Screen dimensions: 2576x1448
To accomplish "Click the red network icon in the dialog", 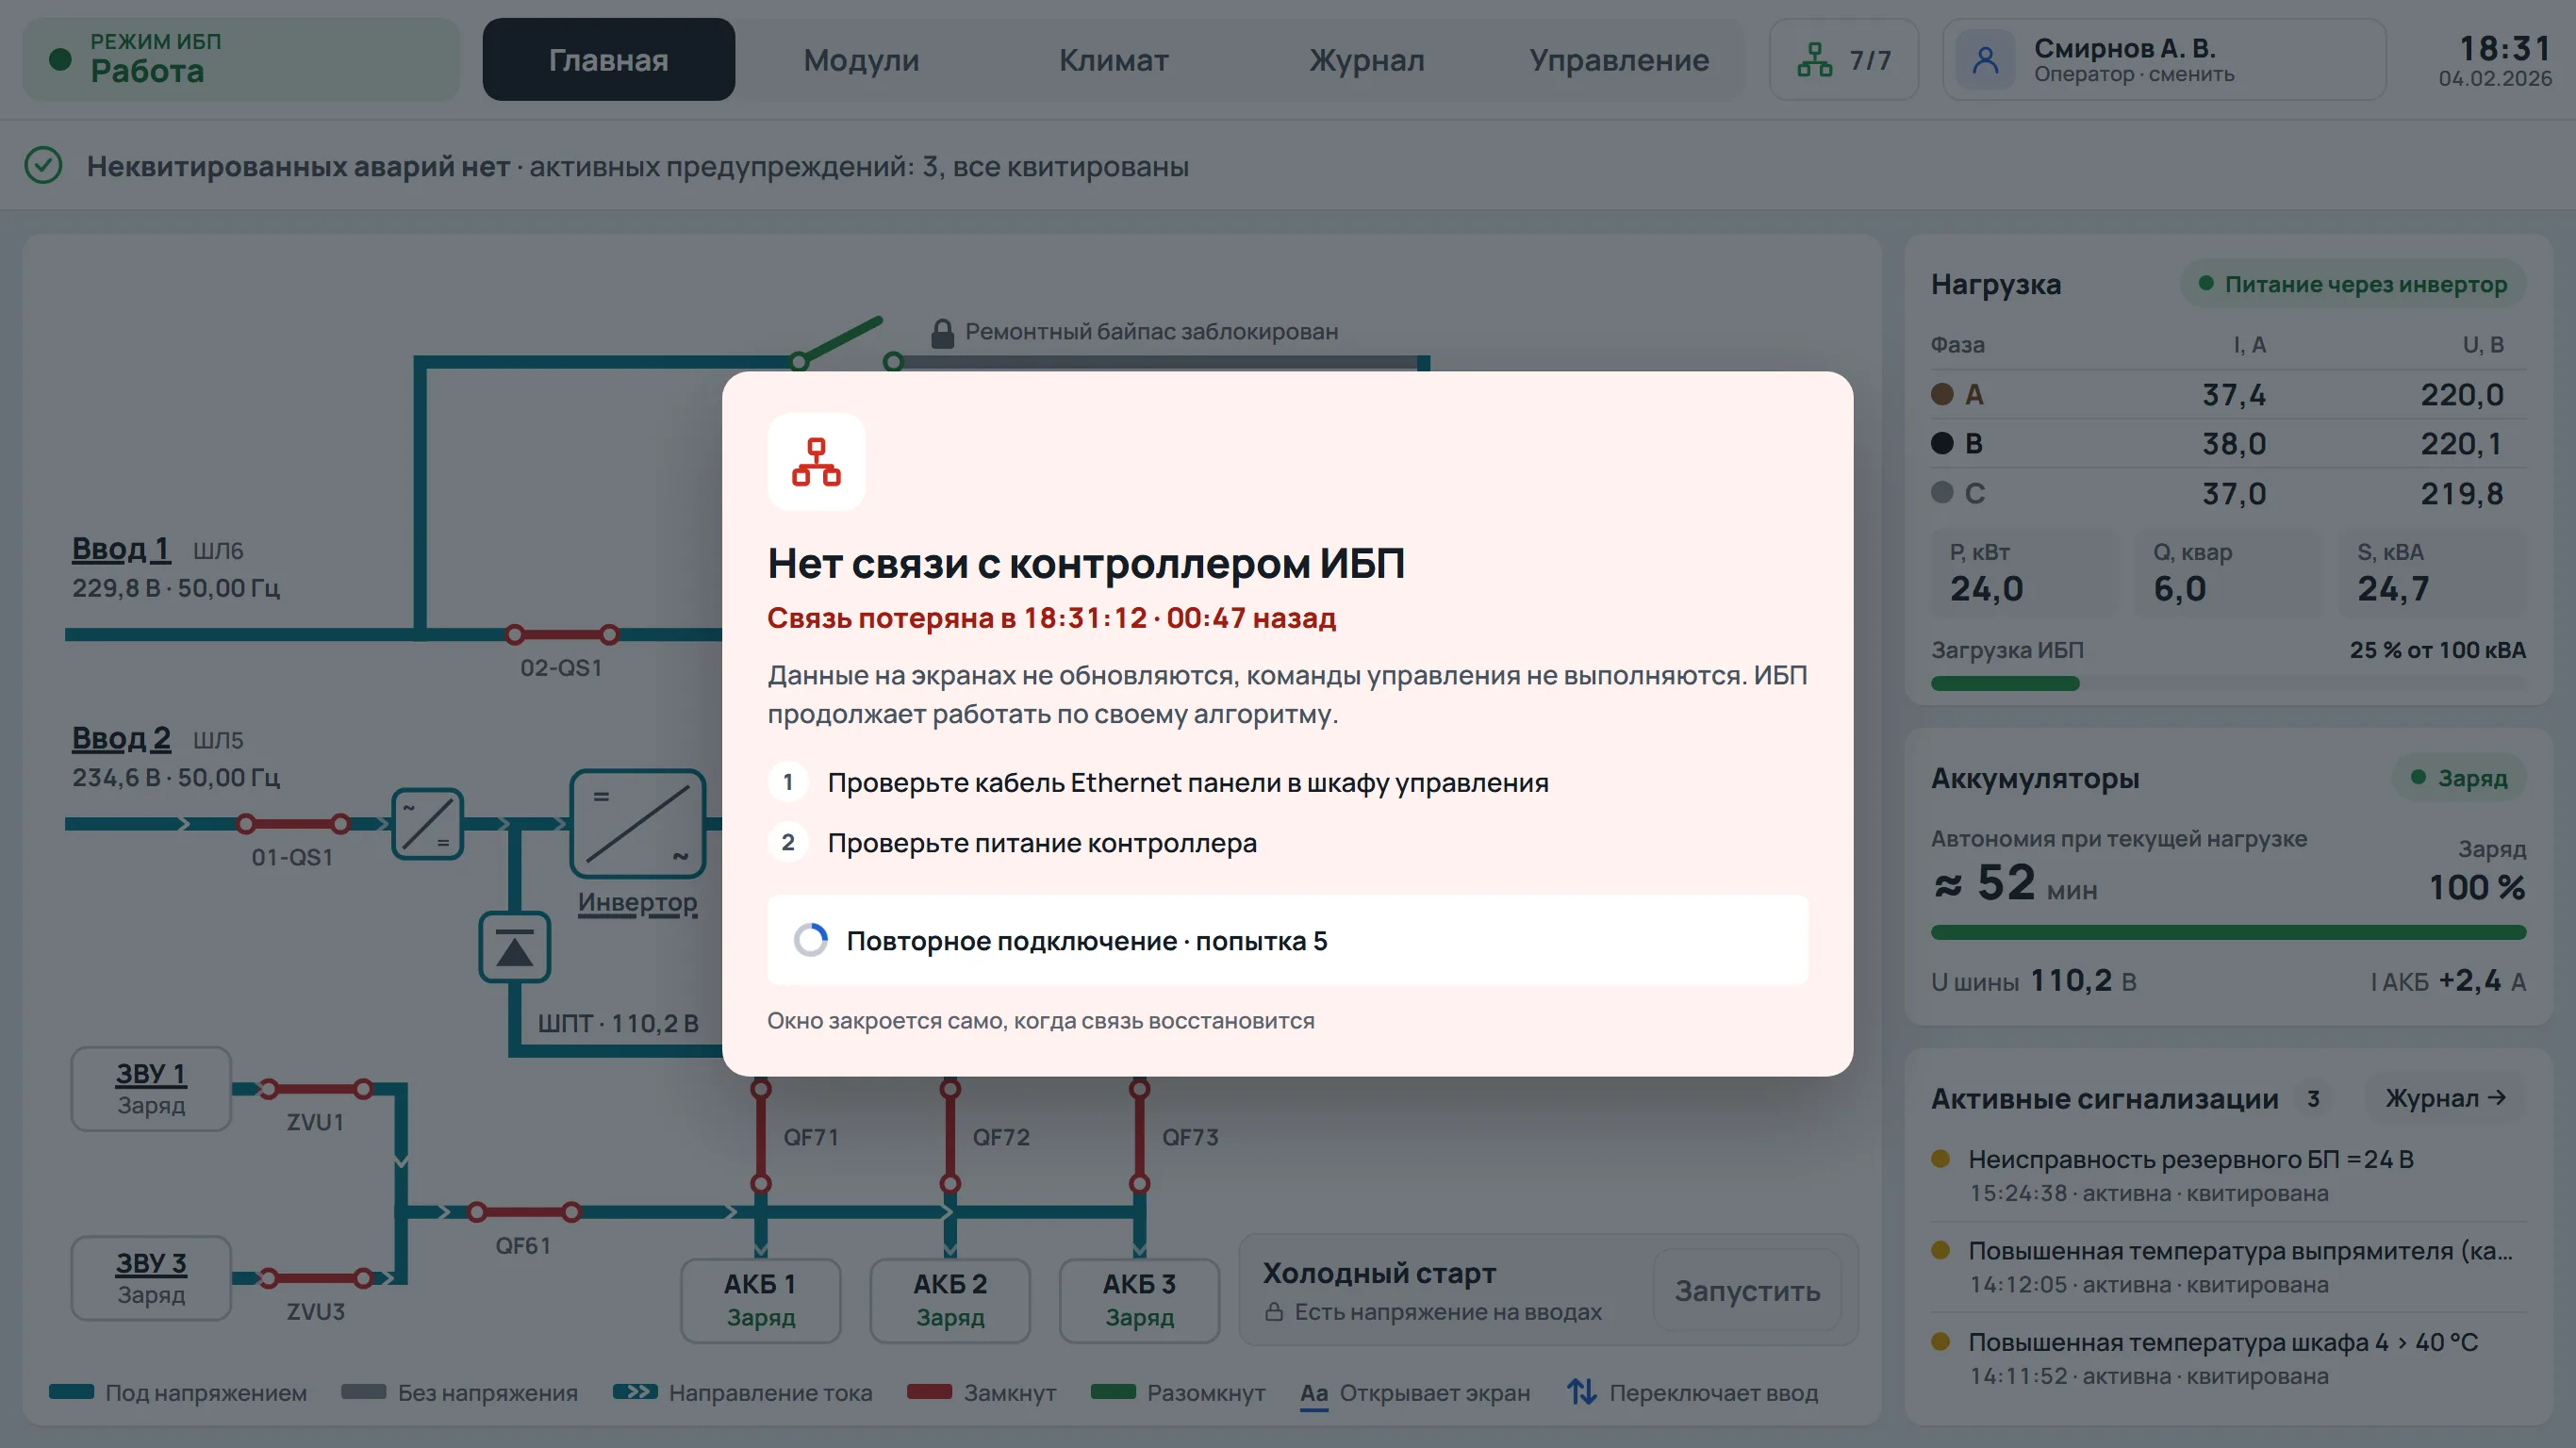I will click(x=816, y=462).
